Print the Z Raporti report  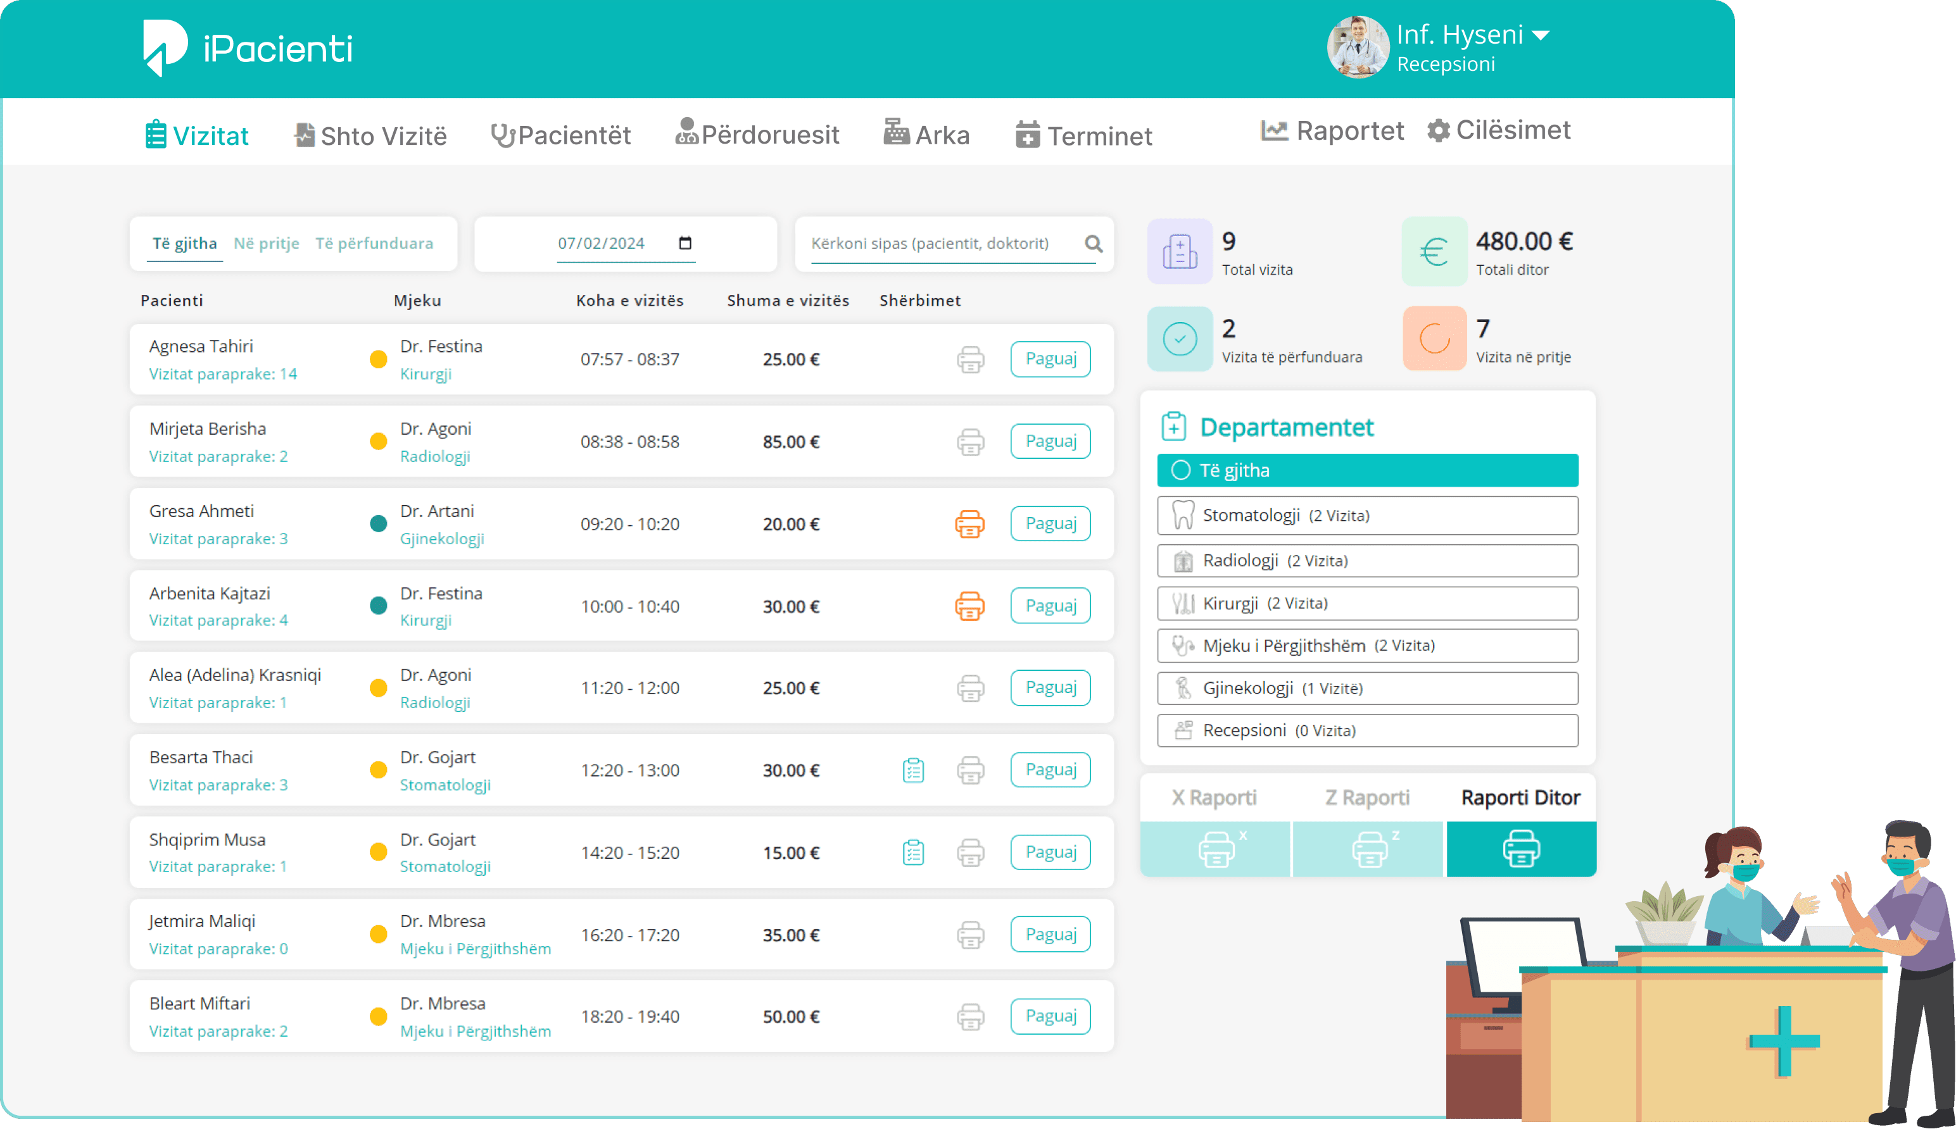click(1368, 849)
